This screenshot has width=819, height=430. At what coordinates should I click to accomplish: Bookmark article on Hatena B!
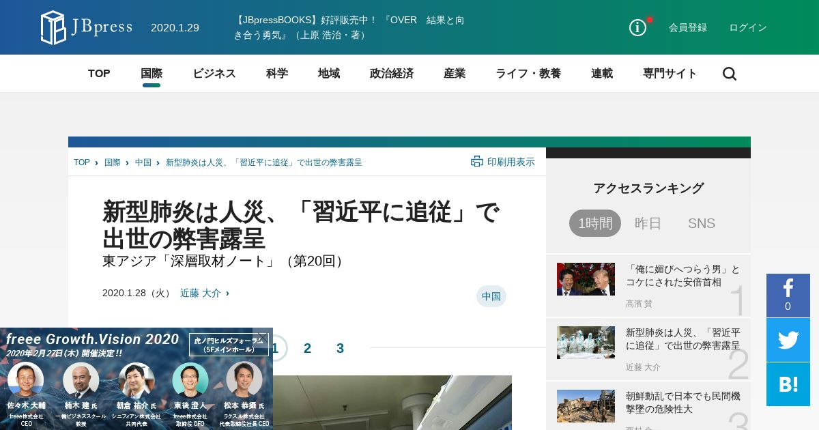[x=788, y=384]
